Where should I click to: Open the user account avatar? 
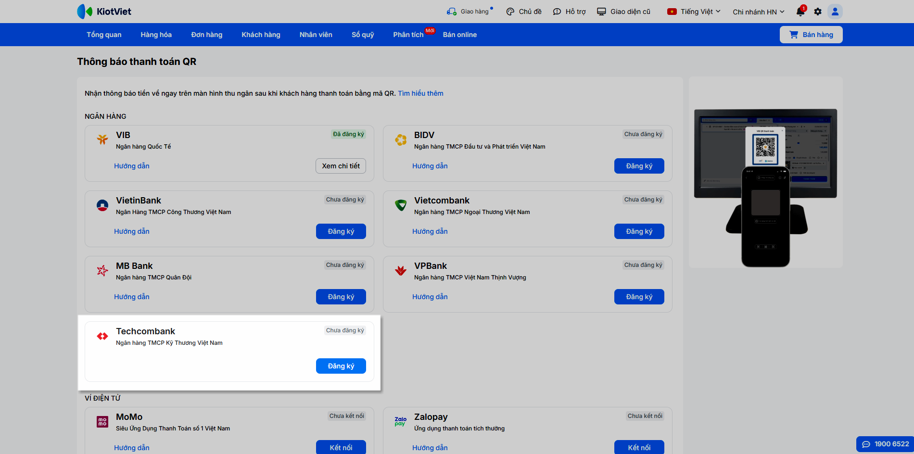tap(835, 12)
